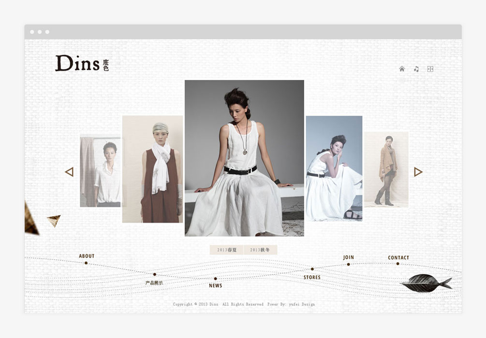Click the home icon in the header
The height and width of the screenshot is (338, 486).
pyautogui.click(x=402, y=69)
